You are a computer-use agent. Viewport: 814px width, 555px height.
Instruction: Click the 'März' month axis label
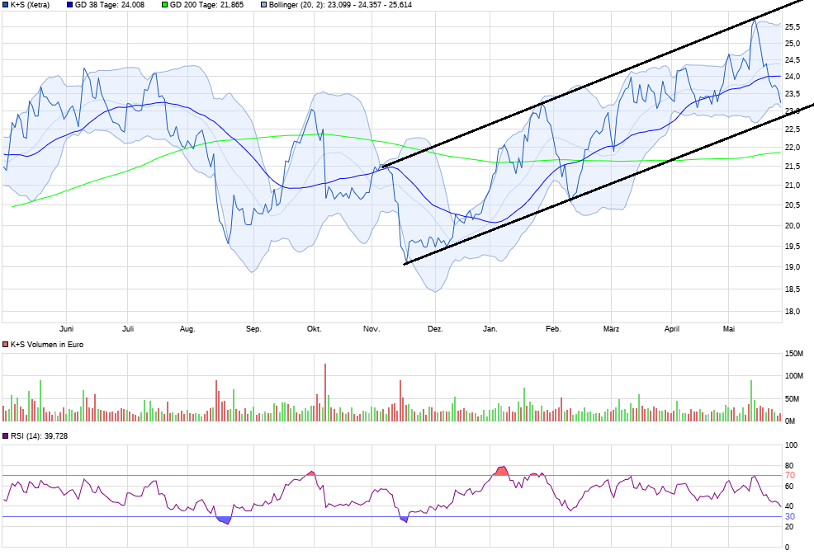click(x=611, y=329)
